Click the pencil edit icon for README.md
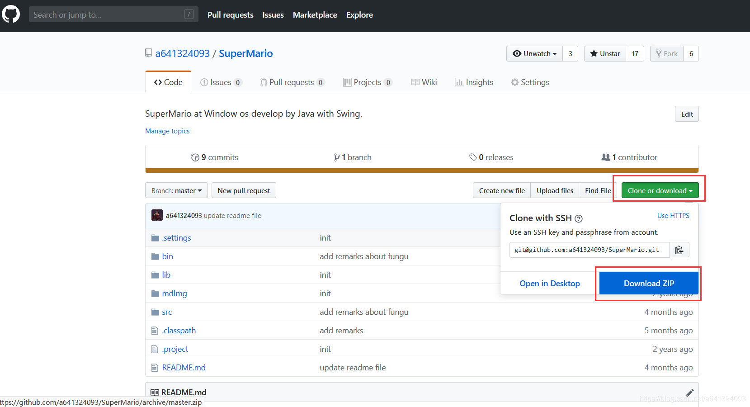The width and height of the screenshot is (750, 407). (x=690, y=393)
